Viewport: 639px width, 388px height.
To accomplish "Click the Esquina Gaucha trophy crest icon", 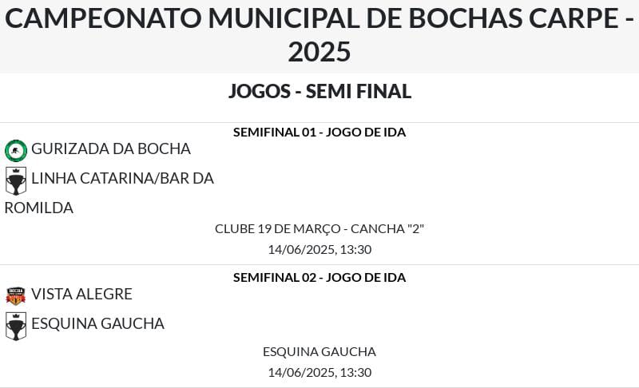I will pos(16,326).
